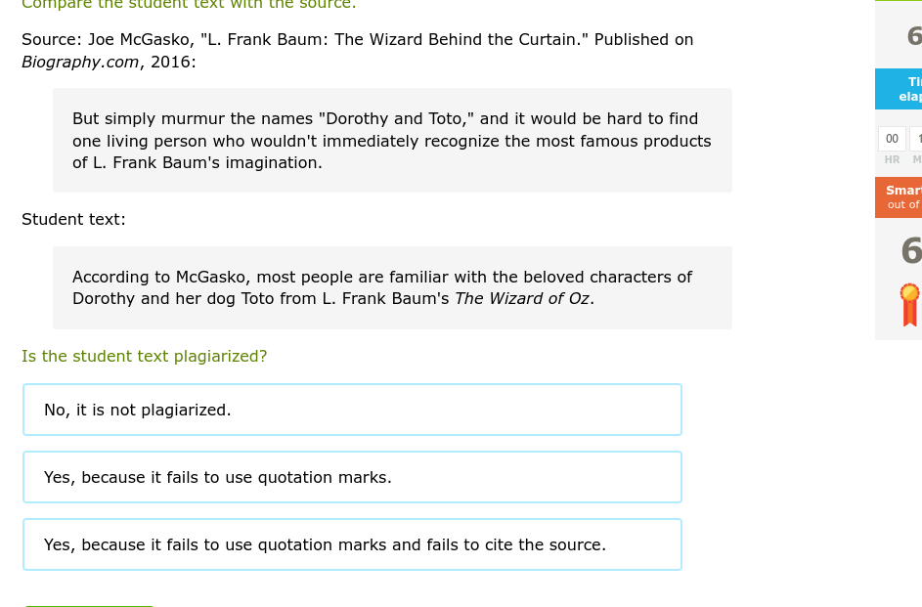Viewport: 922px width, 607px height.
Task: Click the gray student text quotation box
Action: tap(391, 287)
